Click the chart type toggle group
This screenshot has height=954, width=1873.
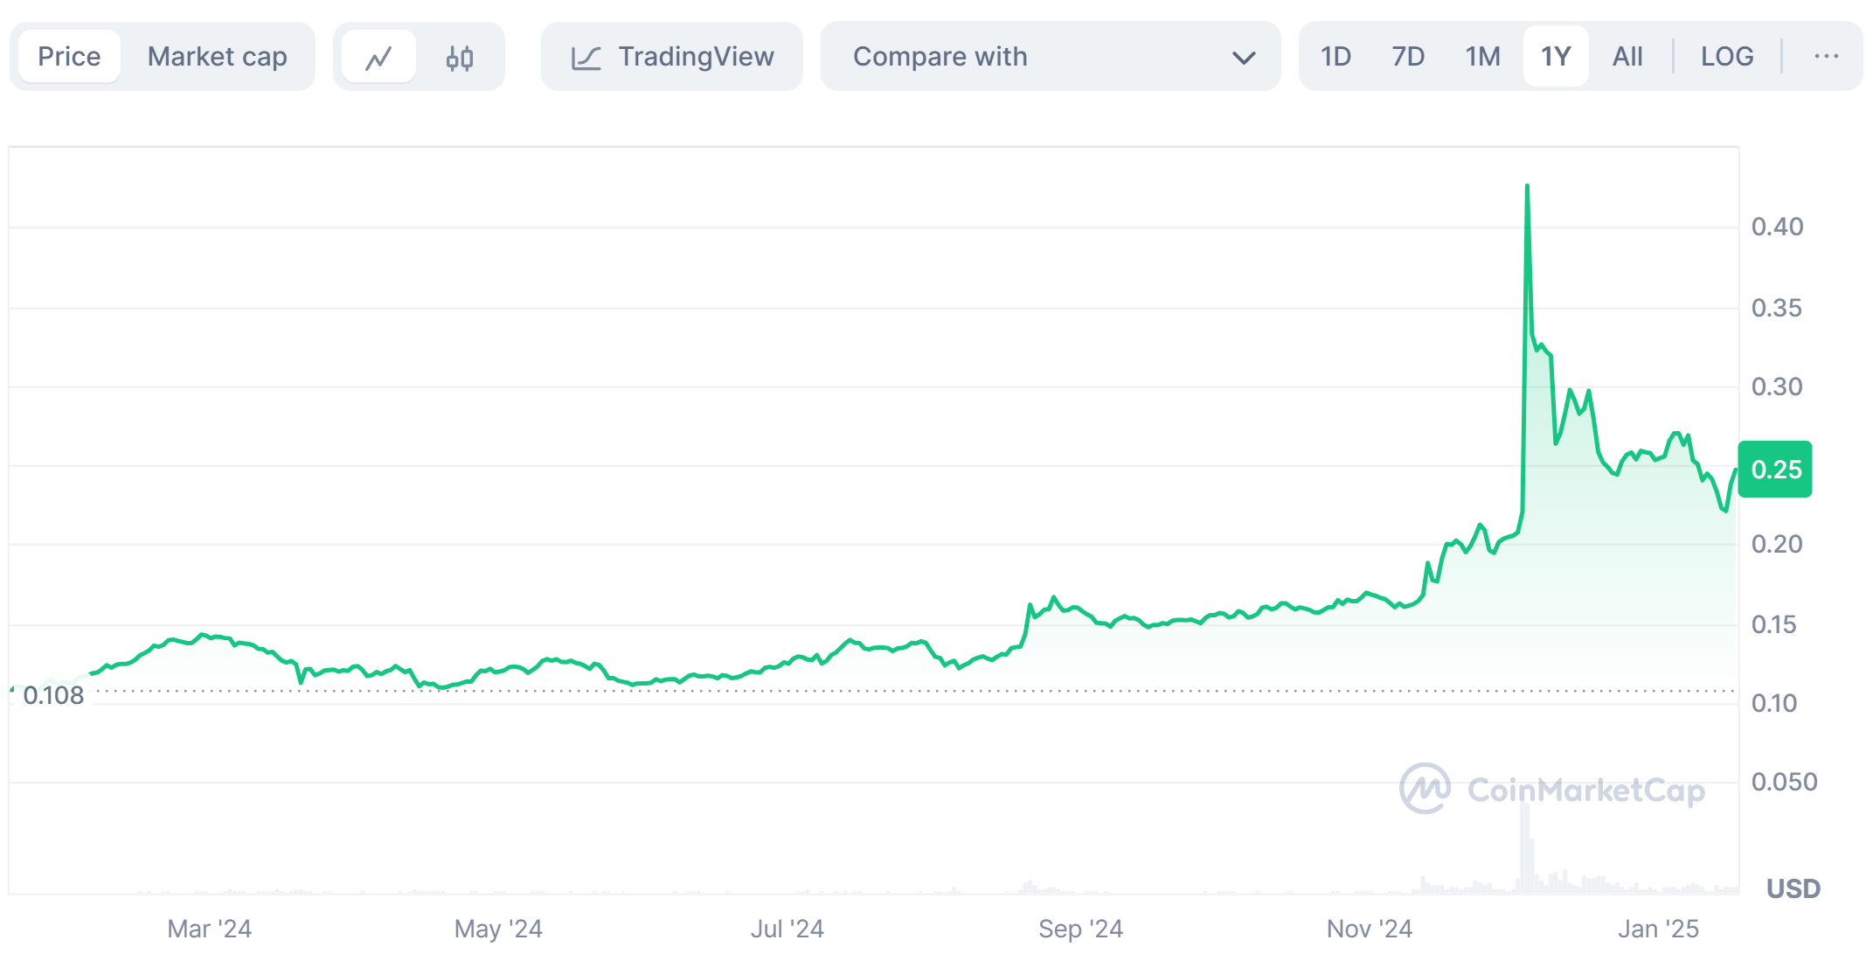(x=419, y=56)
